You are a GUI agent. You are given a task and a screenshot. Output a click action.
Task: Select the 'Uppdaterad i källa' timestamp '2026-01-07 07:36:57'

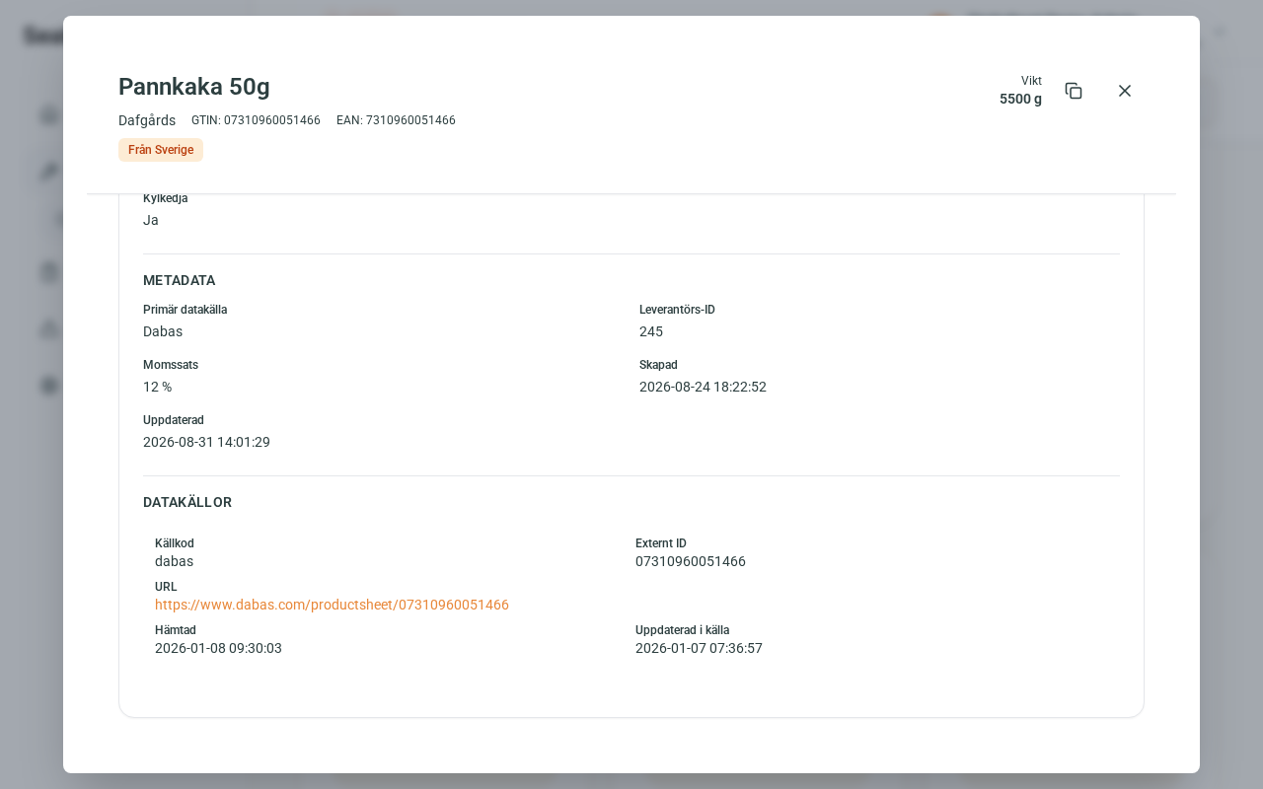point(699,648)
